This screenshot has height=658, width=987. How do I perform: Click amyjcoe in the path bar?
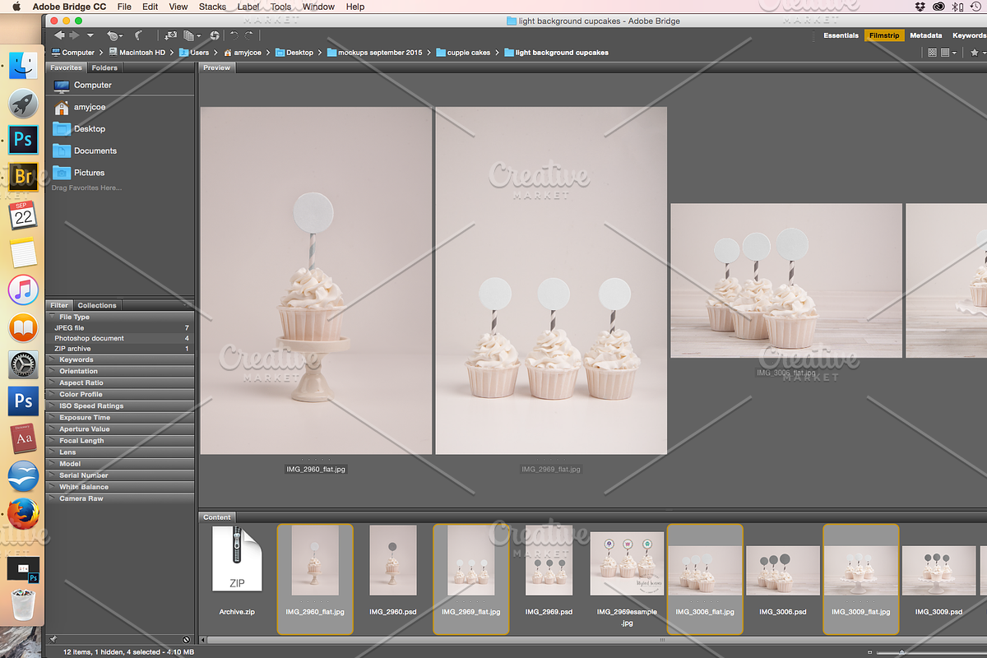(x=242, y=53)
